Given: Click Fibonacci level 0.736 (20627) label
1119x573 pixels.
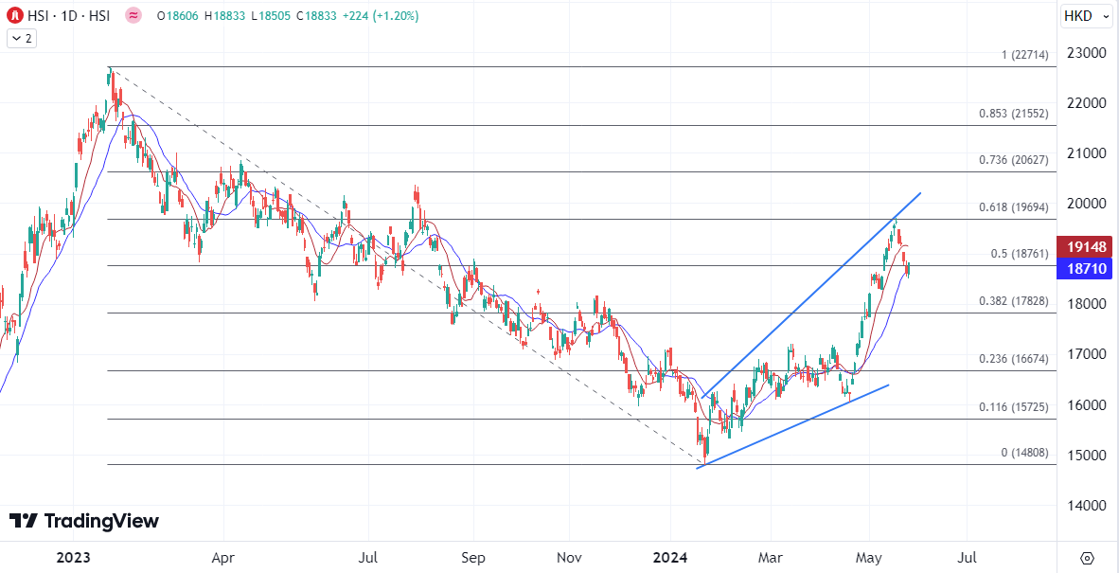Looking at the screenshot, I should (x=1013, y=160).
